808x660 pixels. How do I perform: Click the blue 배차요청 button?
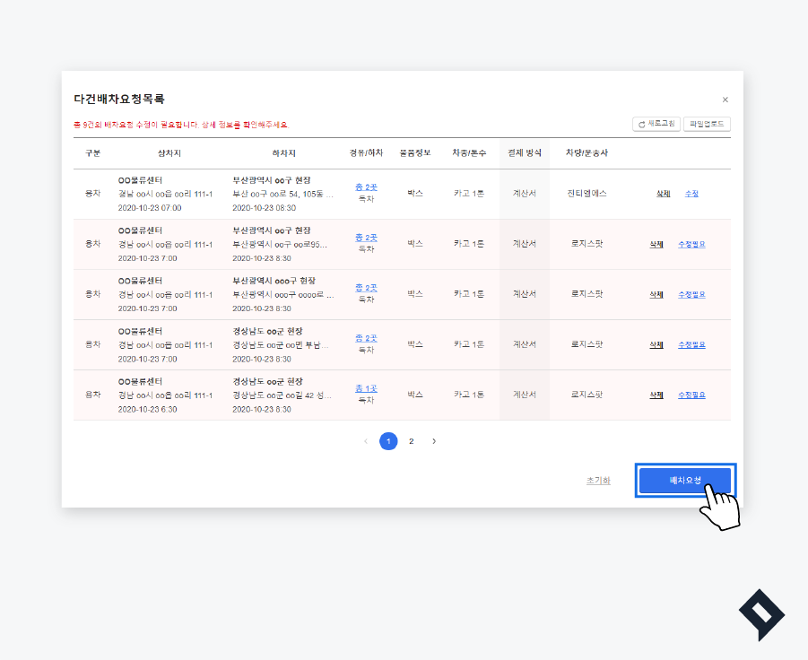pyautogui.click(x=685, y=481)
